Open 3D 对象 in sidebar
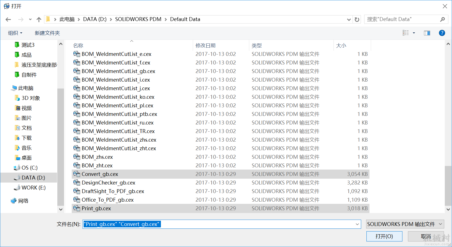 pos(31,98)
